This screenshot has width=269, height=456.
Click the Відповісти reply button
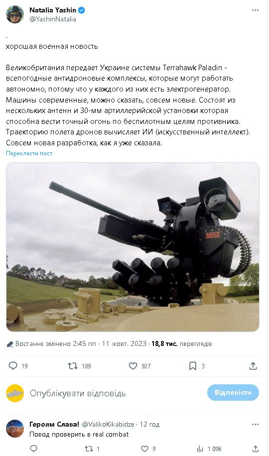tap(233, 392)
